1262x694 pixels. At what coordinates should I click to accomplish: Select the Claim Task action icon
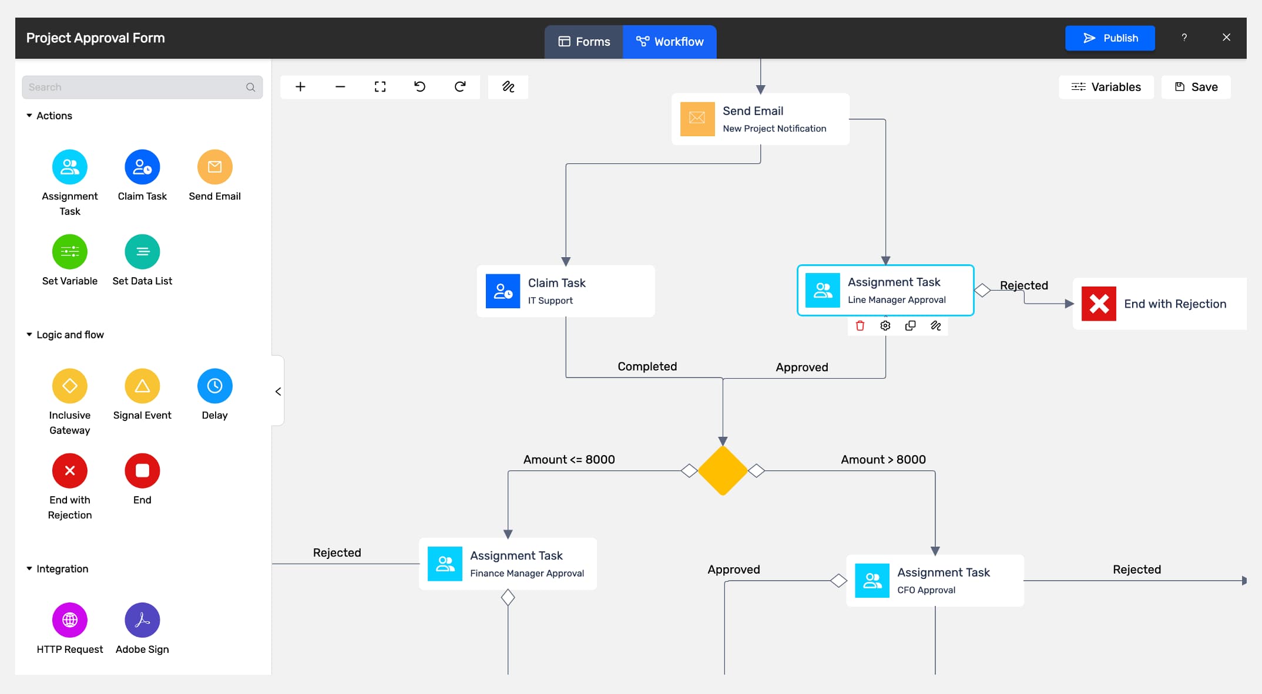pos(142,167)
